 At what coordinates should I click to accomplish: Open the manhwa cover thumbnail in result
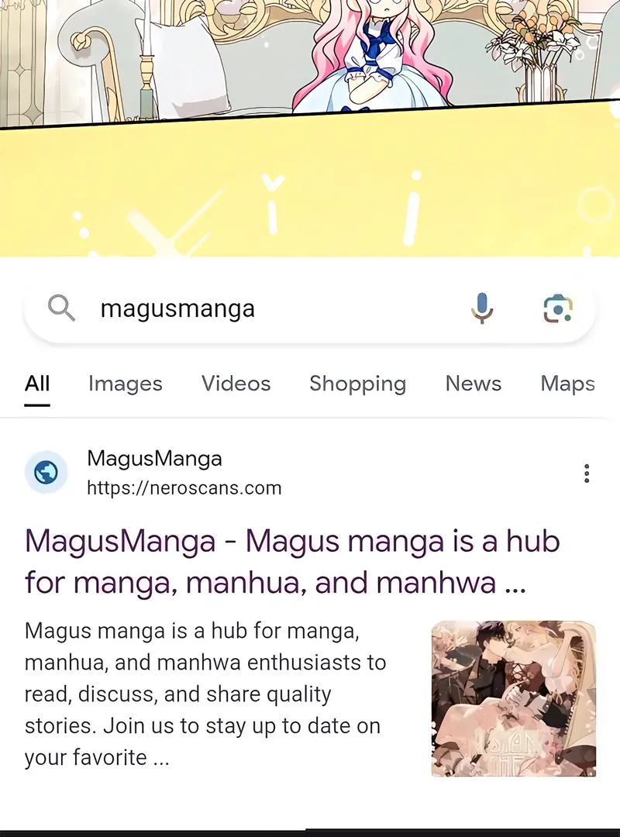(514, 699)
